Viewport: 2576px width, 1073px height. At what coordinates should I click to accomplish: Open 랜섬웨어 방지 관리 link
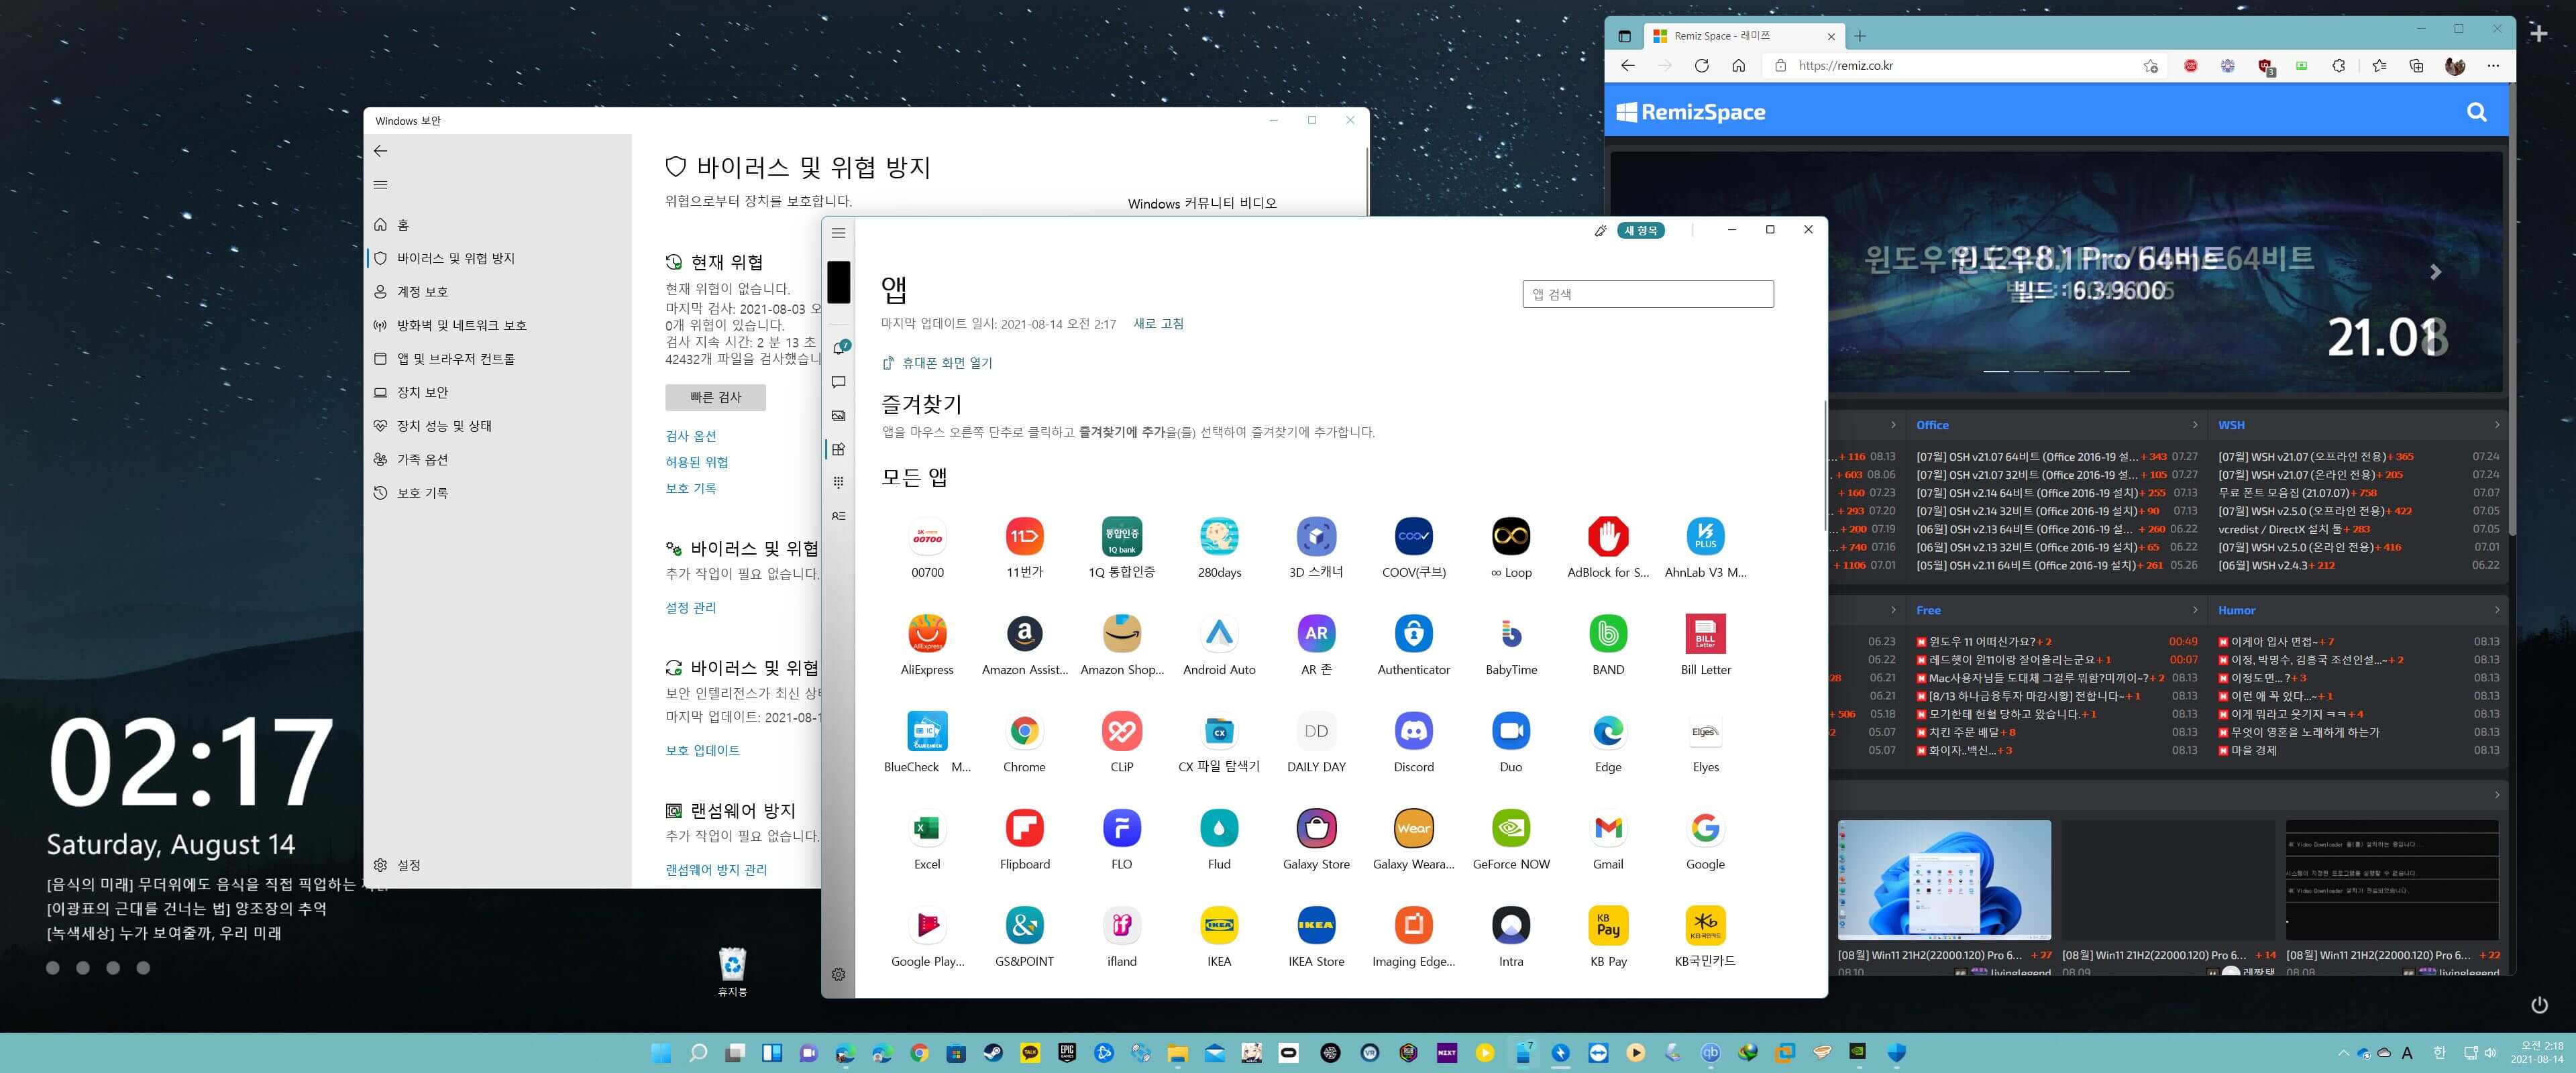(x=716, y=870)
